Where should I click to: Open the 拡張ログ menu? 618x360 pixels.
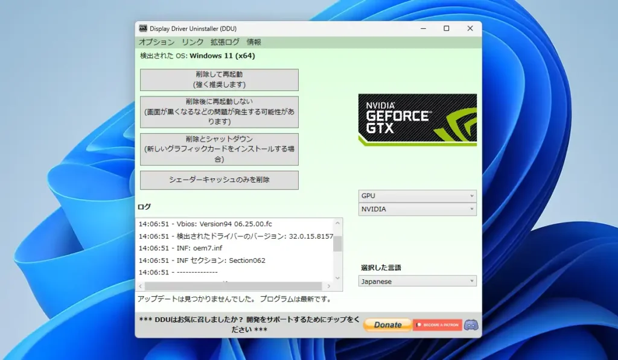[x=225, y=42]
